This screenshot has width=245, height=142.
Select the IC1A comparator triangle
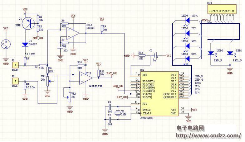pos(73,33)
